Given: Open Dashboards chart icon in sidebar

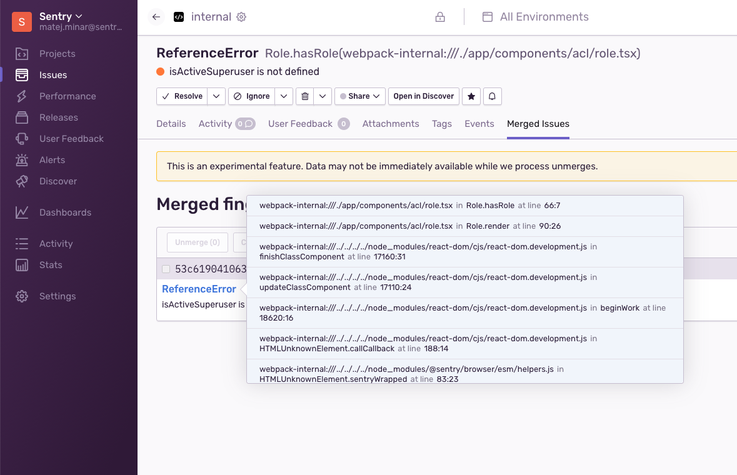Looking at the screenshot, I should [x=22, y=212].
